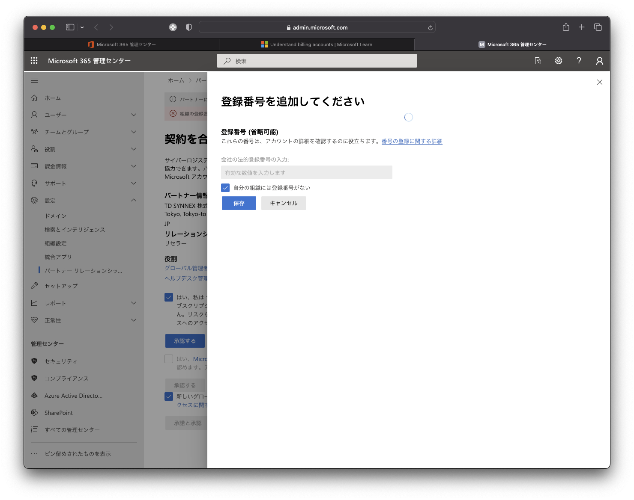
Task: Click Safari sidebar toggle icon
Action: coord(70,27)
